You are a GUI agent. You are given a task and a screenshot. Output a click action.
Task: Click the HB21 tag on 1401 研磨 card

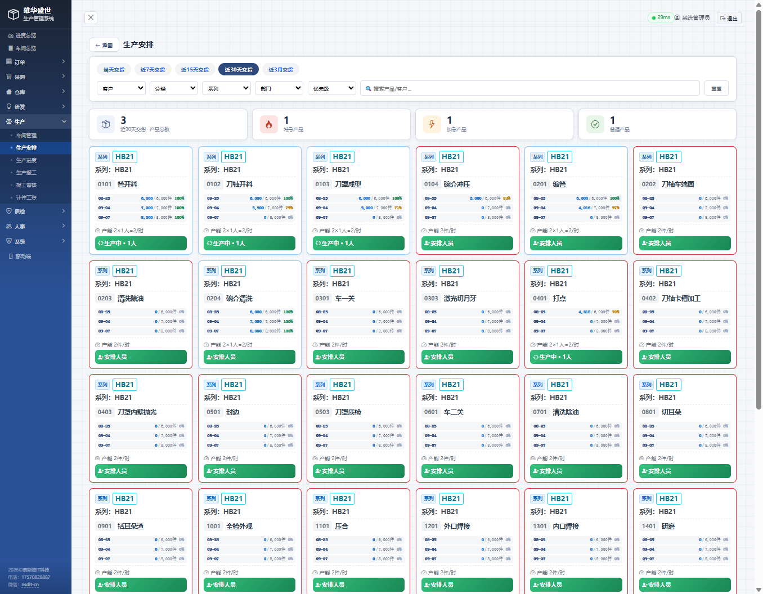668,498
